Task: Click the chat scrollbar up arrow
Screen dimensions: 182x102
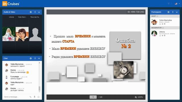Action: (40, 63)
